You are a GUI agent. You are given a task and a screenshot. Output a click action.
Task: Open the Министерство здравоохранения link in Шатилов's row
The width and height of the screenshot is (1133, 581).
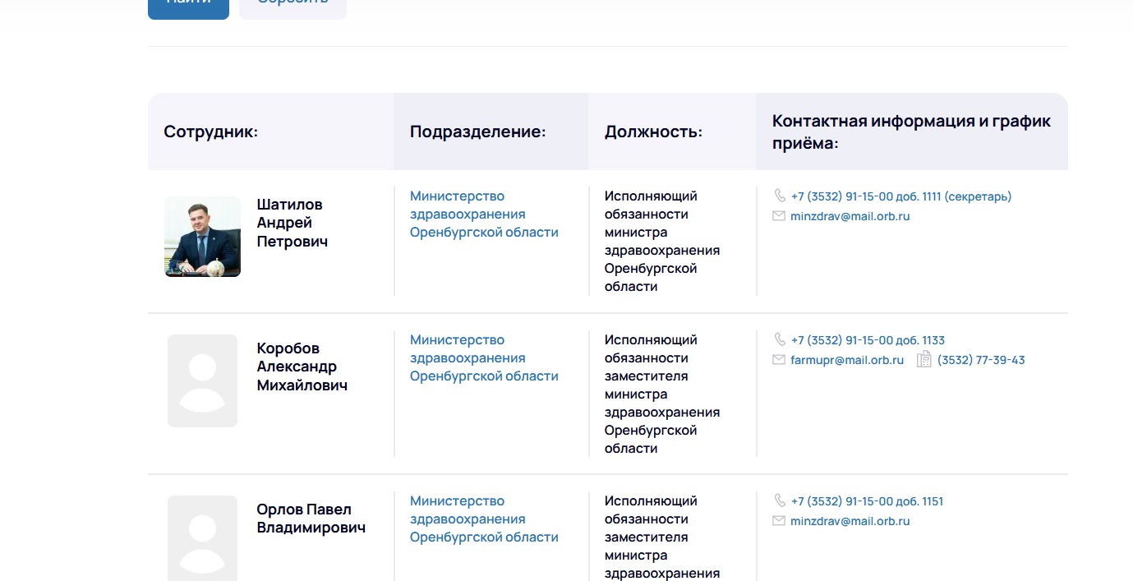click(x=483, y=214)
